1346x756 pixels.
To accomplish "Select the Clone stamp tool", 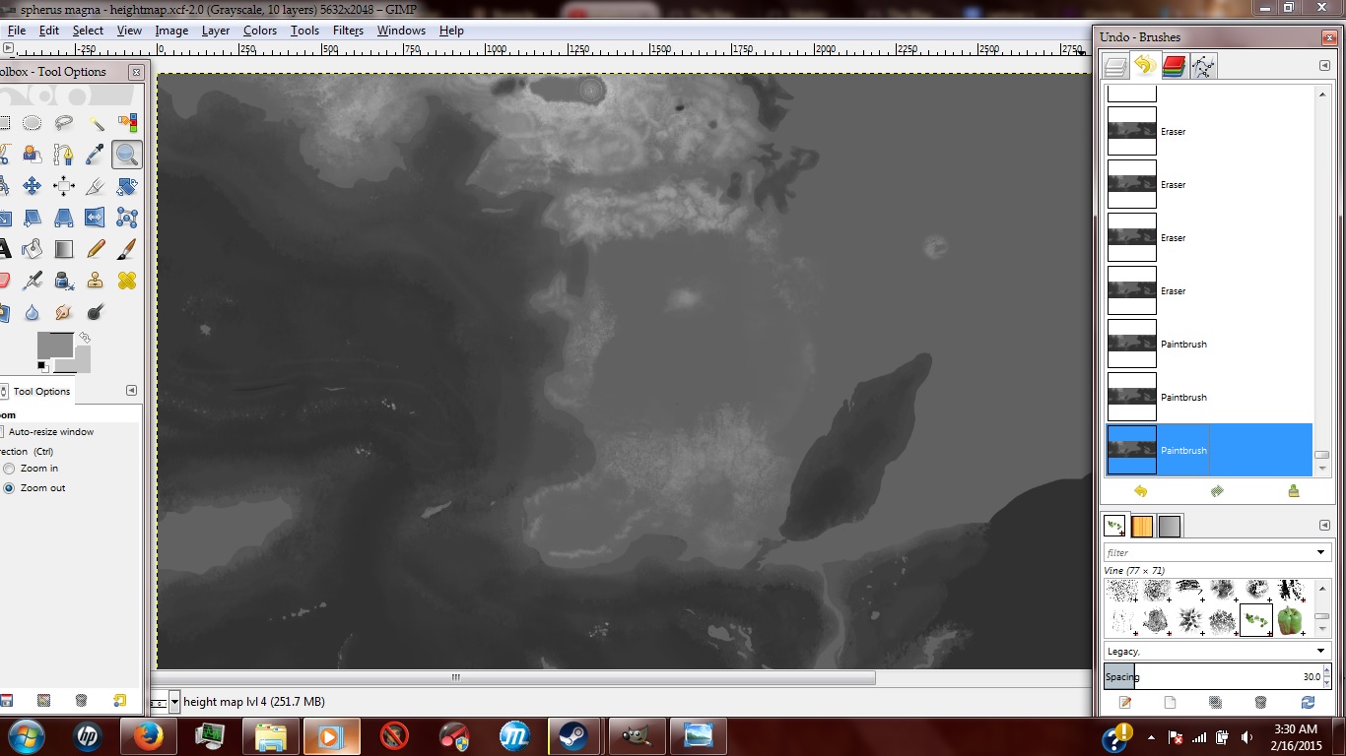I will 96,281.
